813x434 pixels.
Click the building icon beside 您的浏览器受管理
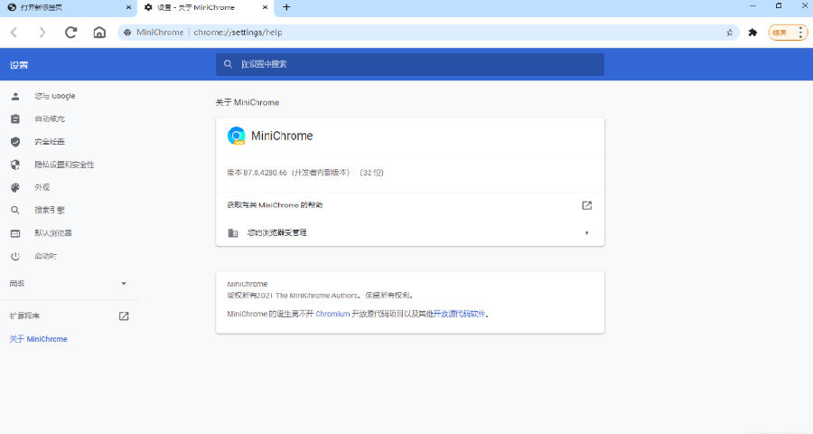[x=233, y=232]
